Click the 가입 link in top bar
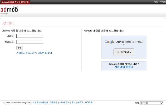The width and height of the screenshot is (166, 107). 156,2
